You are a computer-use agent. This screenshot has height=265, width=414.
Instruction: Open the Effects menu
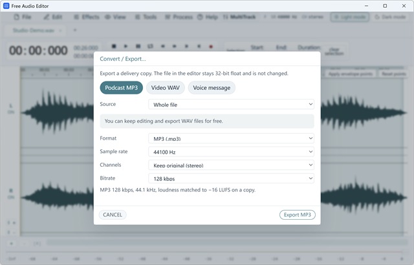(x=87, y=17)
